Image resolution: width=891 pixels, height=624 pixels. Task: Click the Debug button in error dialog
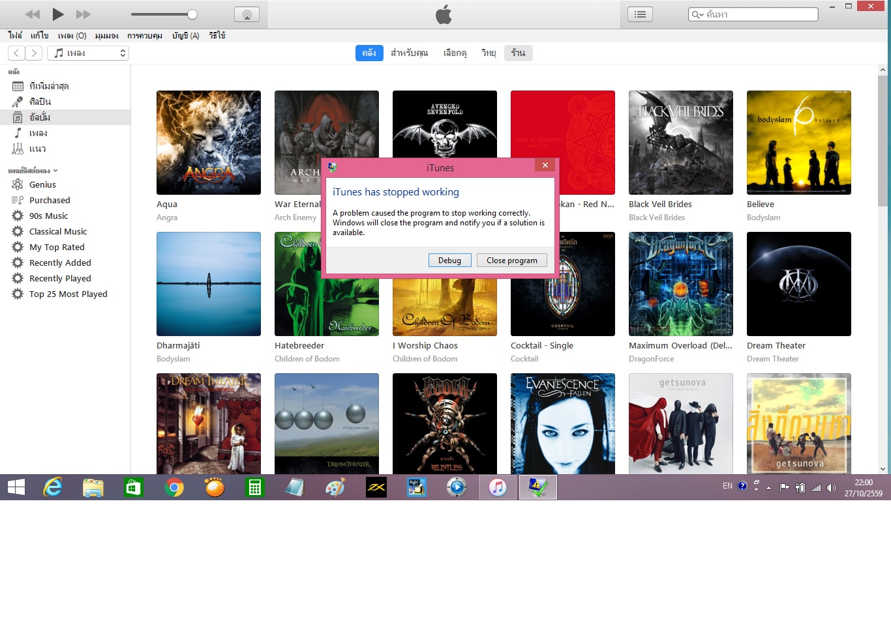pos(449,261)
